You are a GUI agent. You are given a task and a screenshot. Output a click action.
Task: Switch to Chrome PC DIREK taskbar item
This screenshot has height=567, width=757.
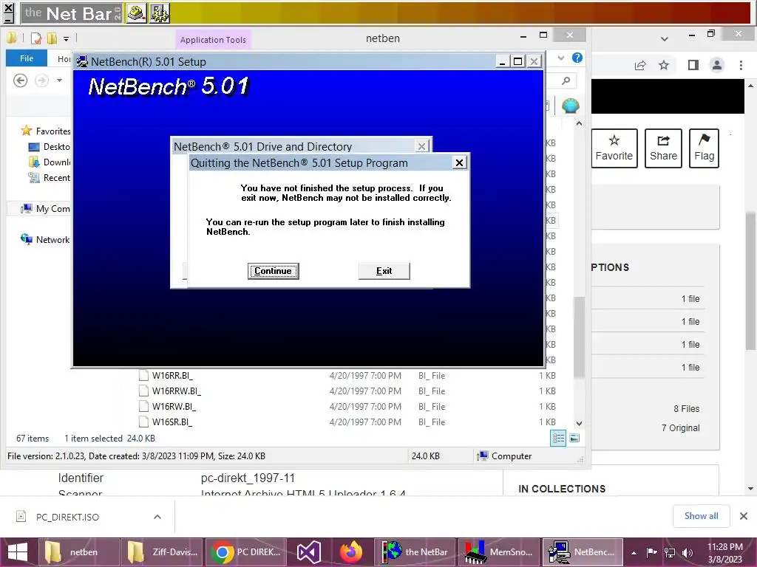point(246,552)
